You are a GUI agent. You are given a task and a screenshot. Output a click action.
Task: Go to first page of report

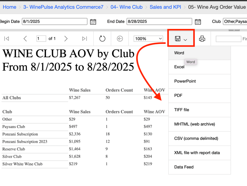[6, 39]
